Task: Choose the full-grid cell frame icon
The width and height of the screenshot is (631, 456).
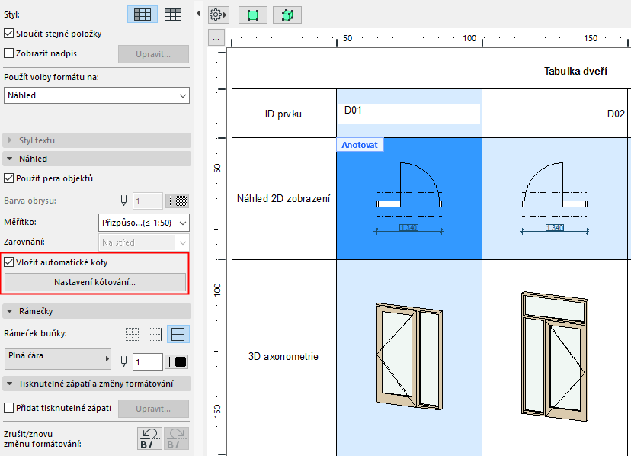Action: [178, 334]
